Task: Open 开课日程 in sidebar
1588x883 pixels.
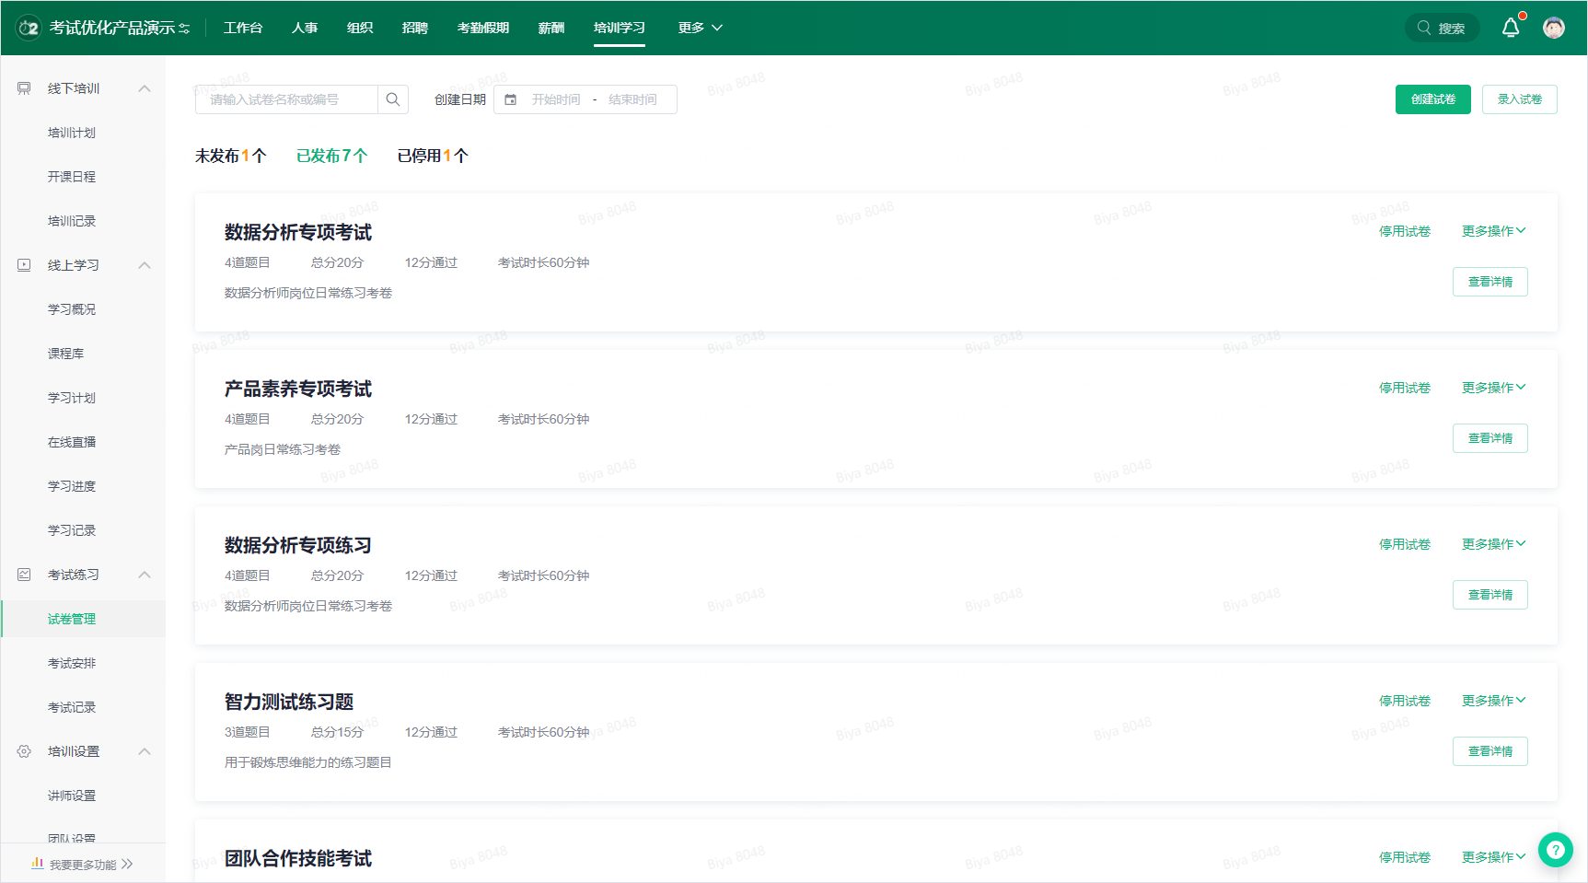Action: coord(72,177)
